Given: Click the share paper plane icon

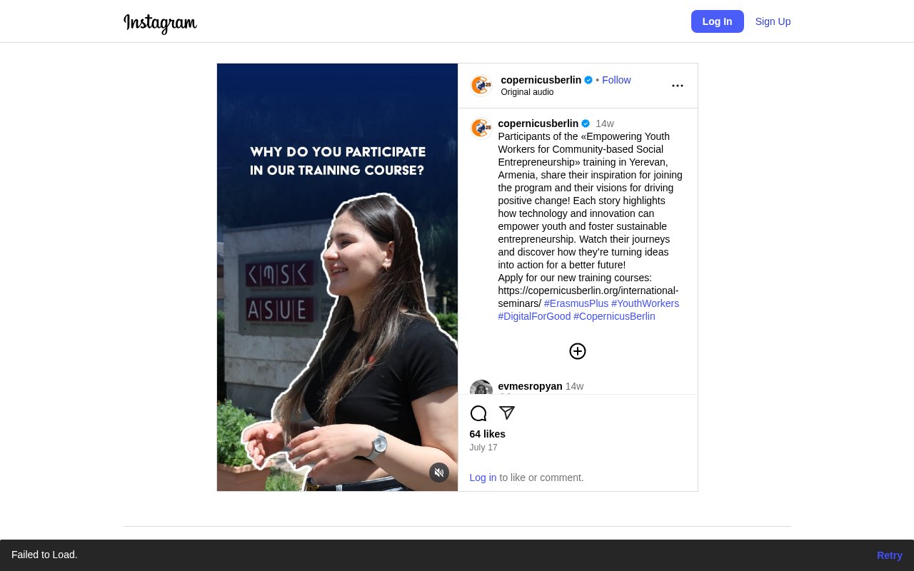Looking at the screenshot, I should click(x=507, y=413).
